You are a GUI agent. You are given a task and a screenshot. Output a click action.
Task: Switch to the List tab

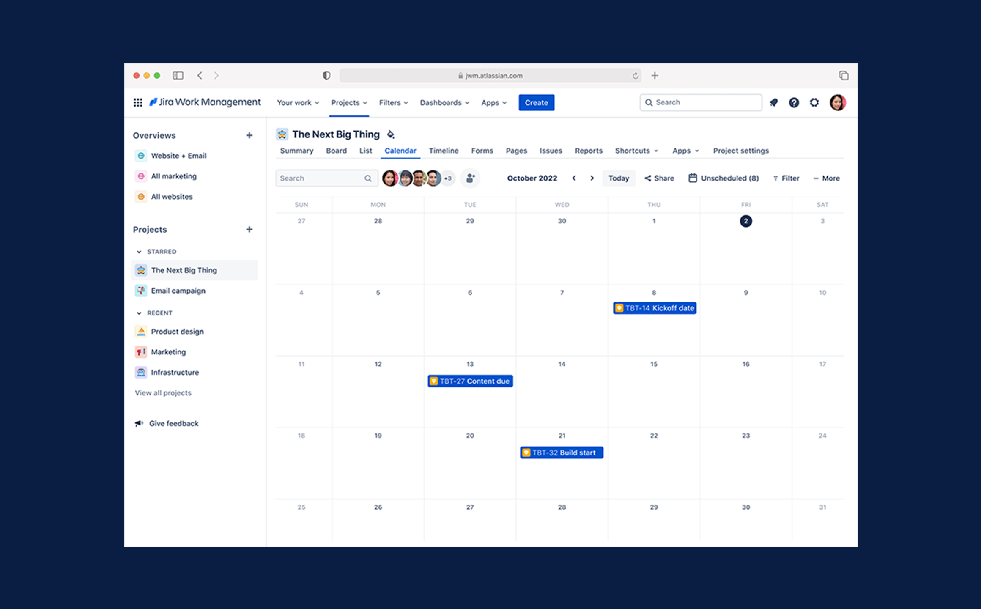[x=366, y=151]
